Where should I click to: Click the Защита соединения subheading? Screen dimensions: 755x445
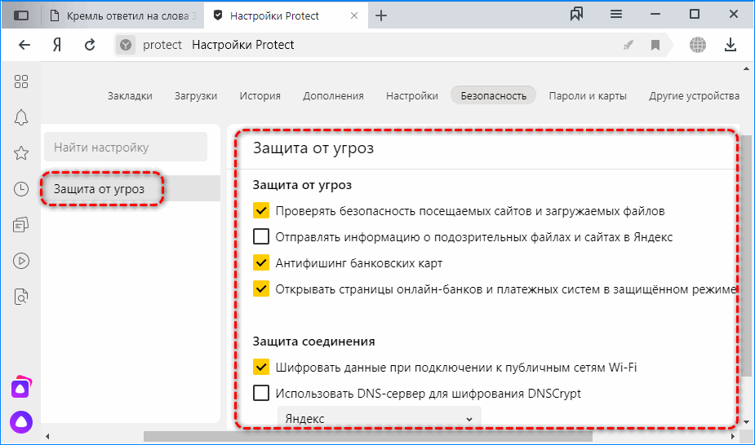coord(313,341)
